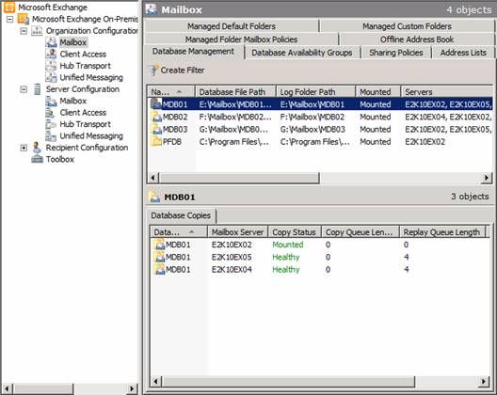This screenshot has width=497, height=395.
Task: Click Mailbox icon under Server Configuration
Action: pos(51,101)
